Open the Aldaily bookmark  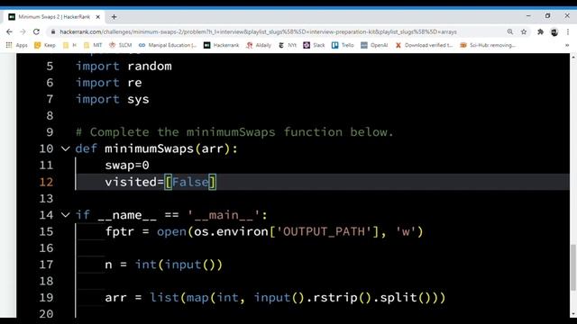tap(259, 45)
